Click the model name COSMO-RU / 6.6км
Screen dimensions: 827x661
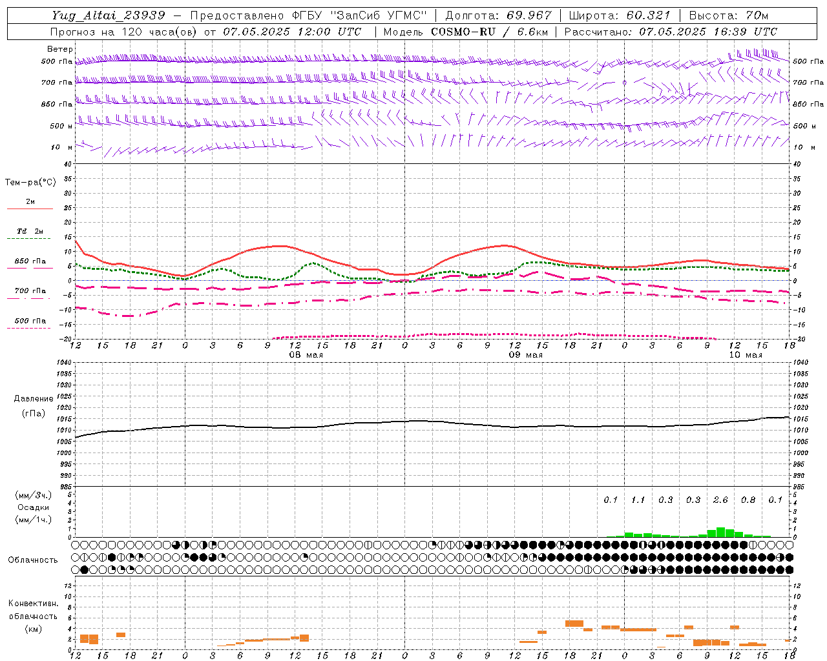490,32
